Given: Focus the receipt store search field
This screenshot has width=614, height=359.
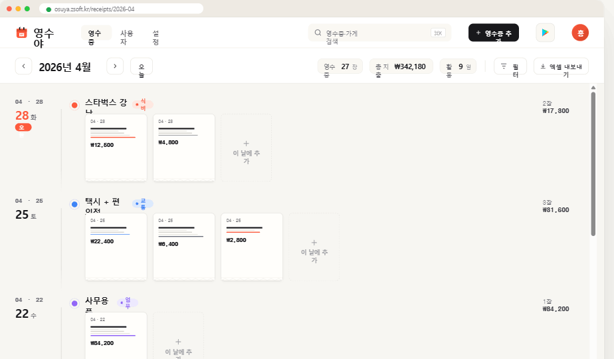Looking at the screenshot, I should pos(379,33).
